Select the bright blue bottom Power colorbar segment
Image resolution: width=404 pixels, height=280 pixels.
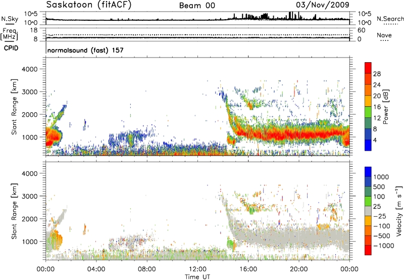[368, 146]
